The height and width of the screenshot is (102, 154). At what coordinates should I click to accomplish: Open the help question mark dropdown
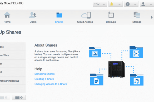coord(131,4)
